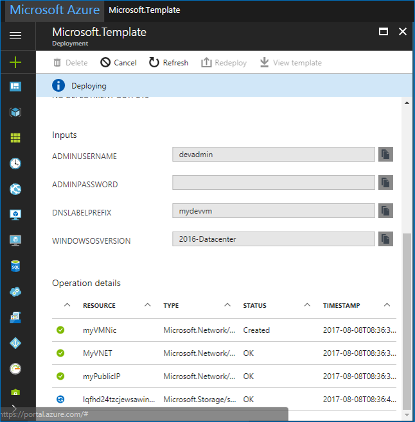Sort by the STATUS column
The height and width of the screenshot is (422, 415).
pyautogui.click(x=254, y=306)
